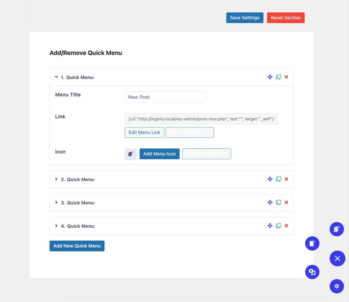This screenshot has height=302, width=349.
Task: Click the move handle icon for Quick Menu 1
Action: [x=270, y=77]
